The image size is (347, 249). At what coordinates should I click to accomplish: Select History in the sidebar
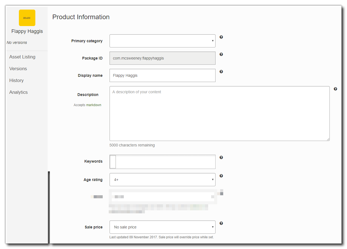[16, 80]
